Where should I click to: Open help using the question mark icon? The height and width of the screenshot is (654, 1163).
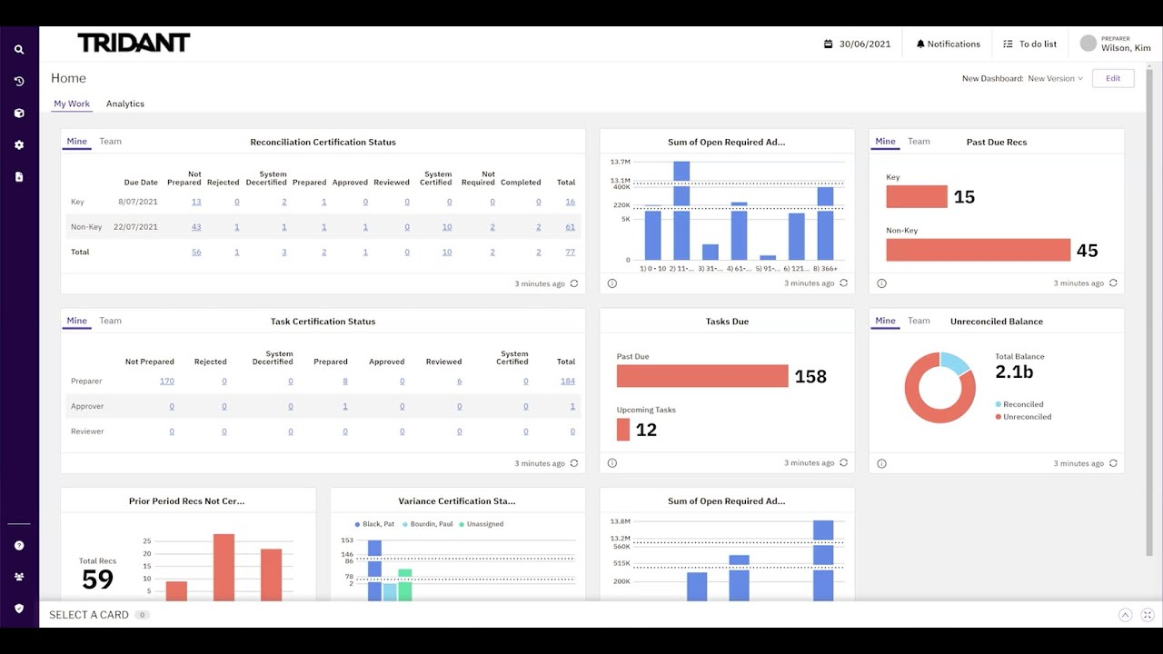18,545
